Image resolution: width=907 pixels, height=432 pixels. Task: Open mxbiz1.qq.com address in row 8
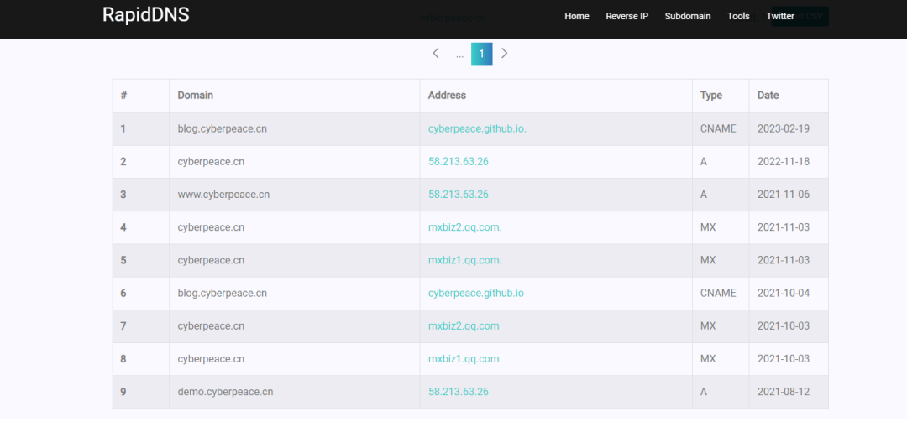464,358
